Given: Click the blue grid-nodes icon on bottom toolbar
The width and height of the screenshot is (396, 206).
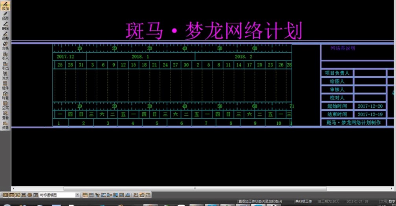Looking at the screenshot, I should (115, 195).
